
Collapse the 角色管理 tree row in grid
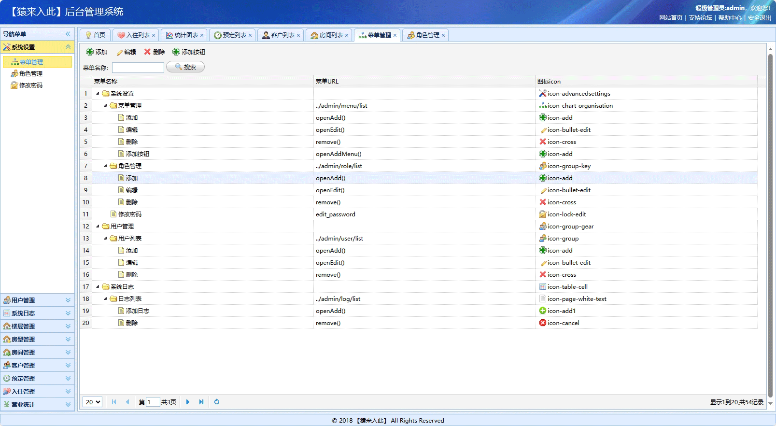pyautogui.click(x=105, y=166)
